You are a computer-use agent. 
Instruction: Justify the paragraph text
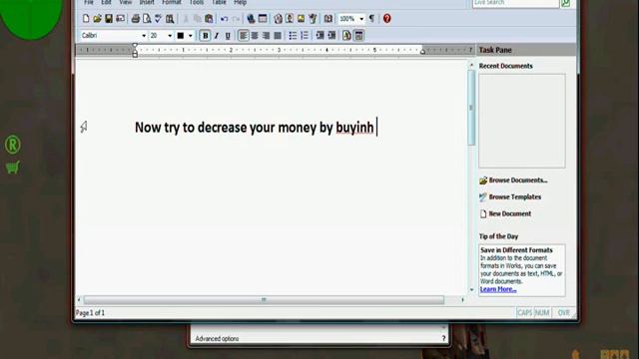pos(278,36)
